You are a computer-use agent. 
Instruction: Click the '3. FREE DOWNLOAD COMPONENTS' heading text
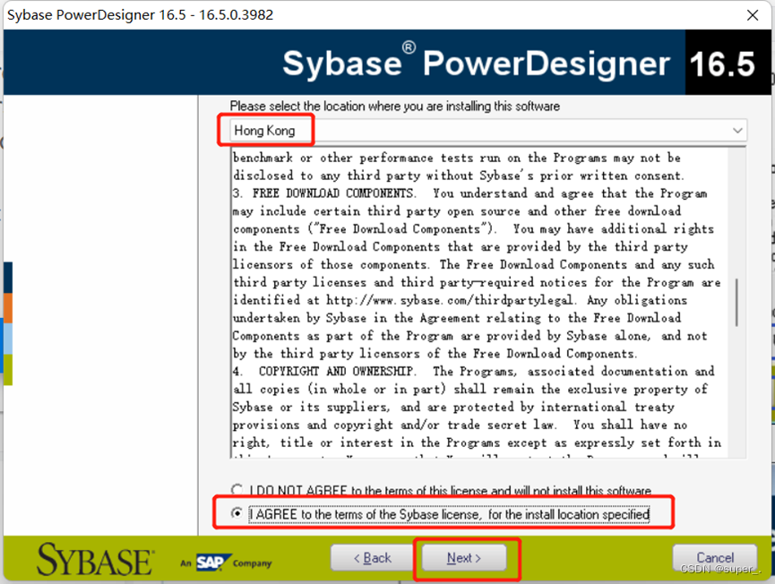pos(324,193)
